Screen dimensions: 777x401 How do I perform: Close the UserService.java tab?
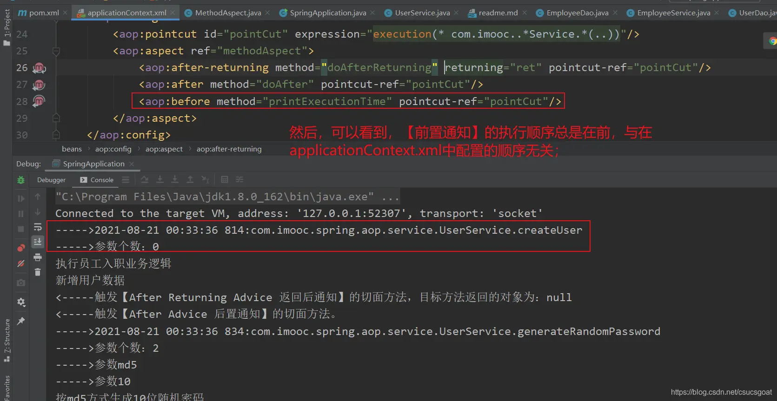point(456,13)
